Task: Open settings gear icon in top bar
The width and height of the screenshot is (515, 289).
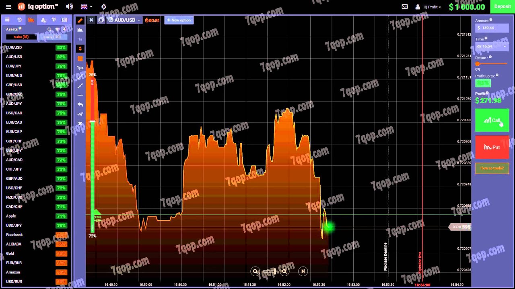Action: pos(104,6)
